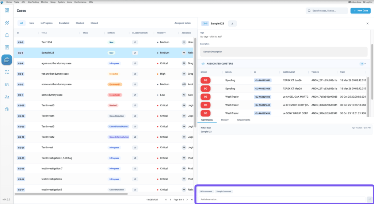Create a case with New Case button
Screen dimensions: 374x204
pyautogui.click(x=360, y=11)
